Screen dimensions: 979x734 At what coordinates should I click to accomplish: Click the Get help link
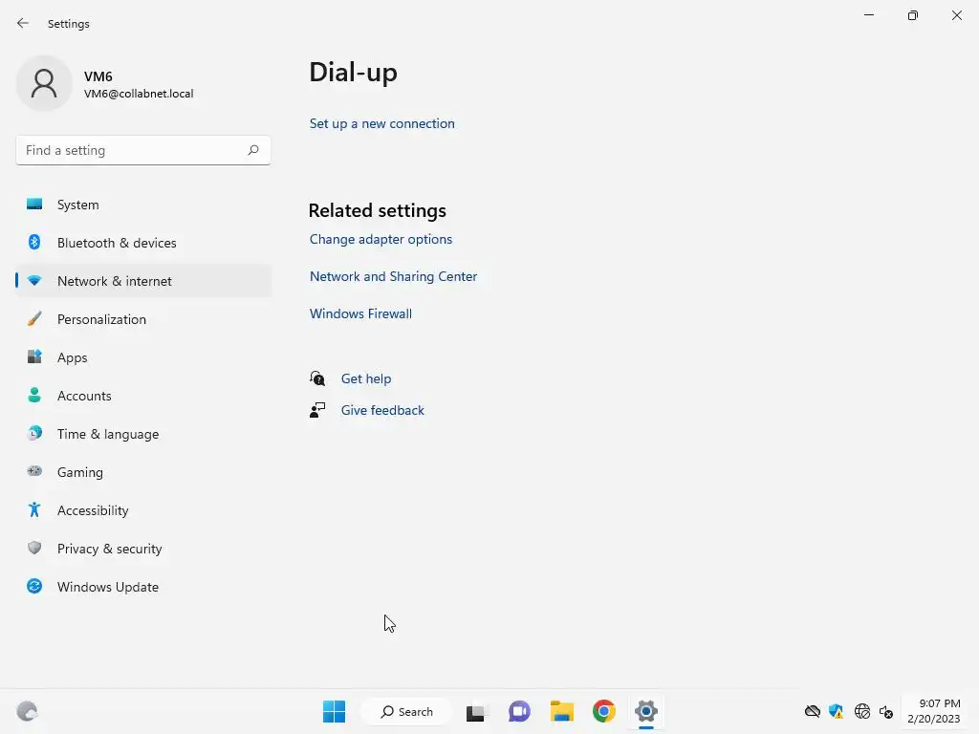pos(366,378)
